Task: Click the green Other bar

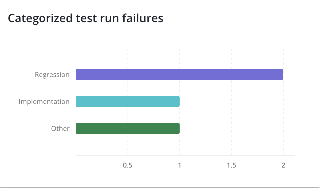Action: pos(128,128)
